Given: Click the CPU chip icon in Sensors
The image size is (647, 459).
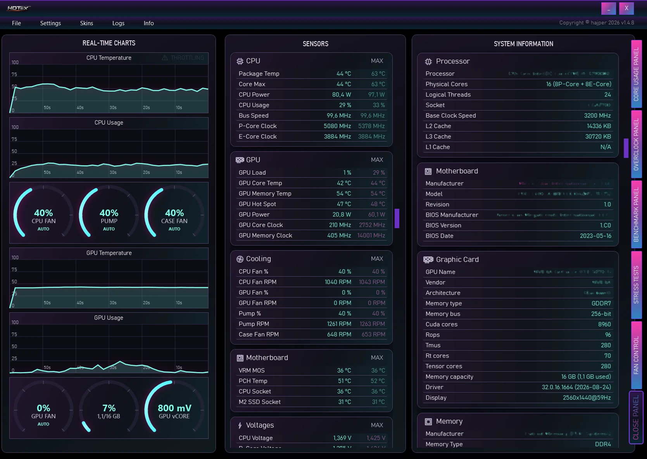Looking at the screenshot, I should tap(240, 61).
